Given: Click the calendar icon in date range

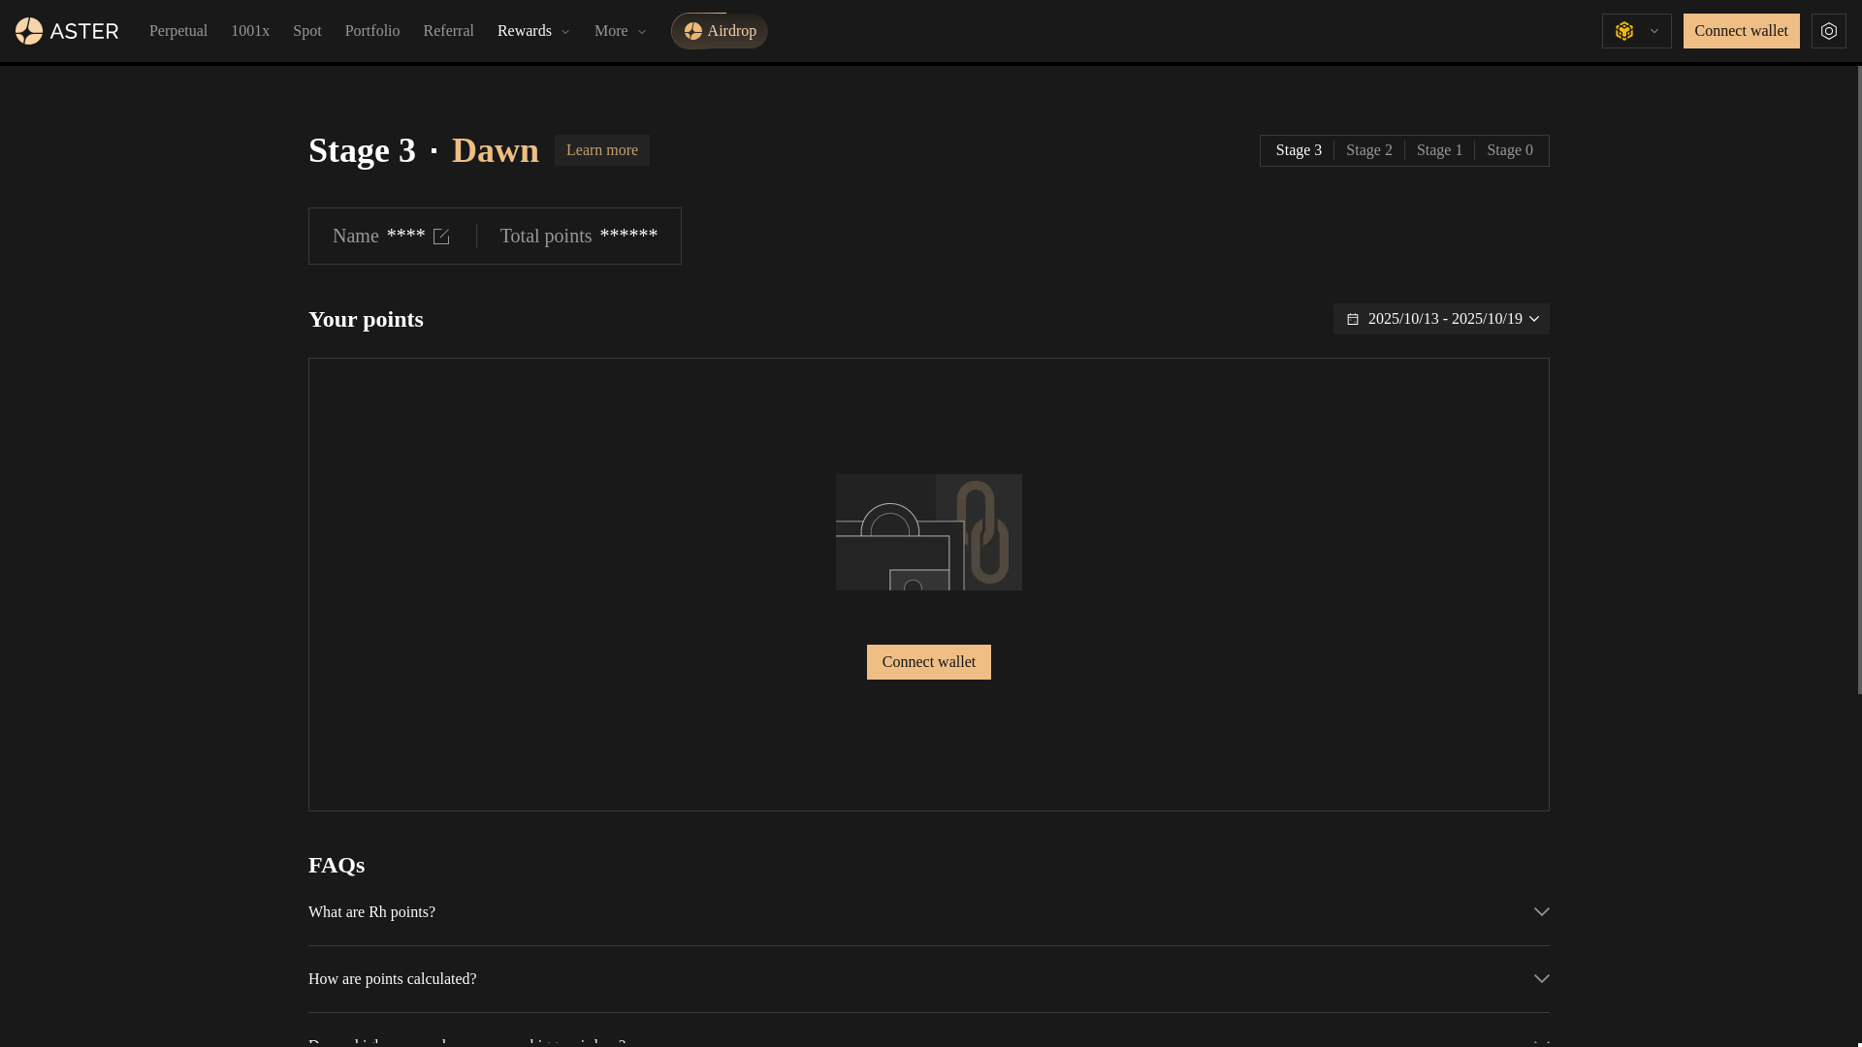Looking at the screenshot, I should pos(1353,319).
